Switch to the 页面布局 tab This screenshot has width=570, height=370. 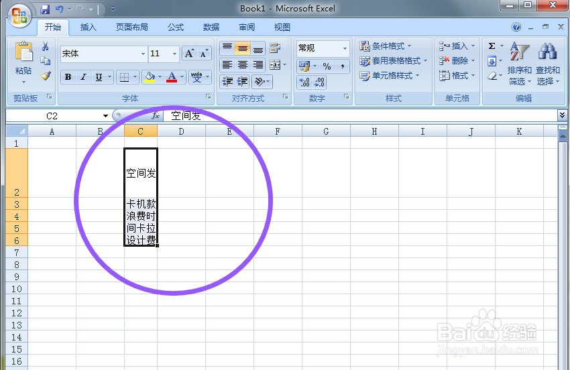click(131, 27)
